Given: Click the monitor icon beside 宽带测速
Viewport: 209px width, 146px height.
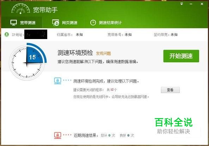Looking at the screenshot, I should coord(14,23).
